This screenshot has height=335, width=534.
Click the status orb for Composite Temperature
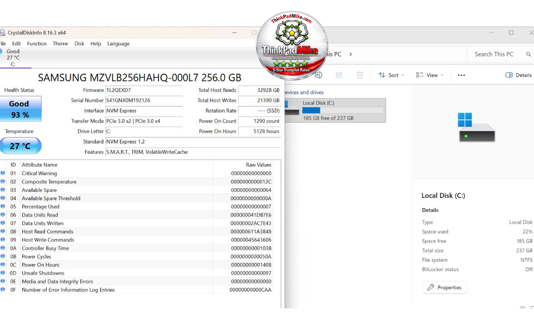point(3,182)
